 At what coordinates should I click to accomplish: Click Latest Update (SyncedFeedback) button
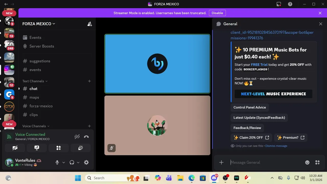coord(259,118)
